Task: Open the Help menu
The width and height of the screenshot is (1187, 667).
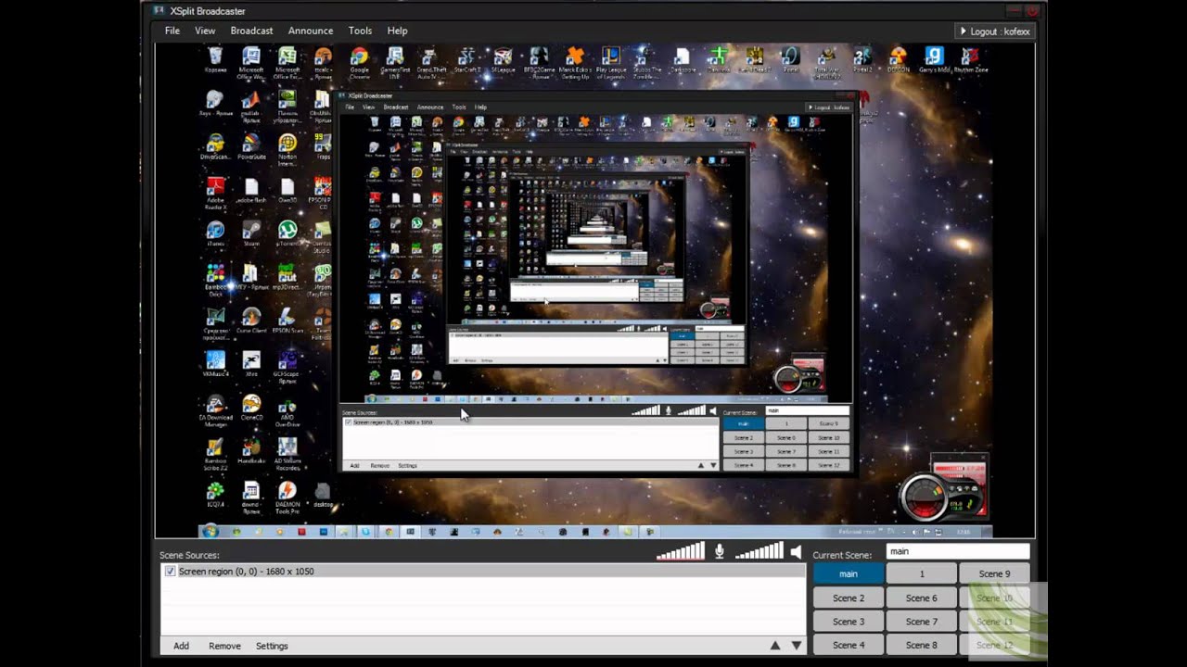Action: point(397,31)
